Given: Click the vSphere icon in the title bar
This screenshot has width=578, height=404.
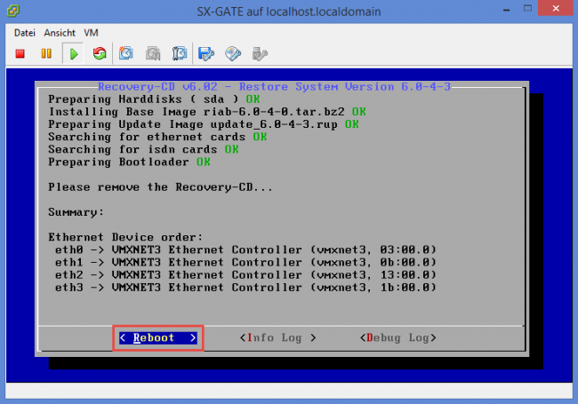Looking at the screenshot, I should click(12, 10).
